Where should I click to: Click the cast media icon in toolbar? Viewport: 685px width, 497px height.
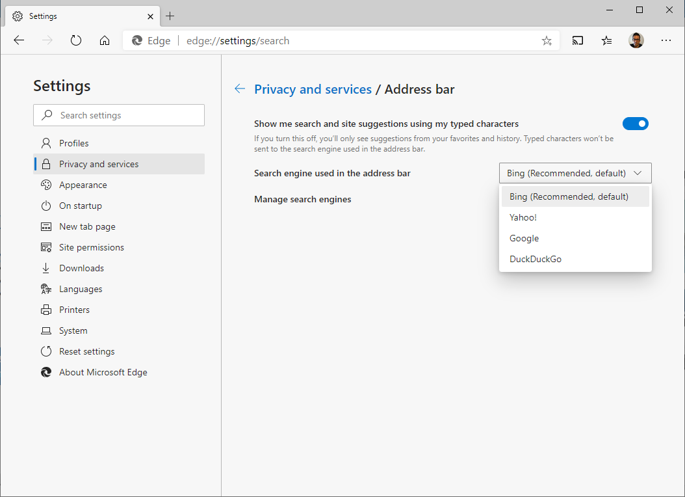click(578, 40)
